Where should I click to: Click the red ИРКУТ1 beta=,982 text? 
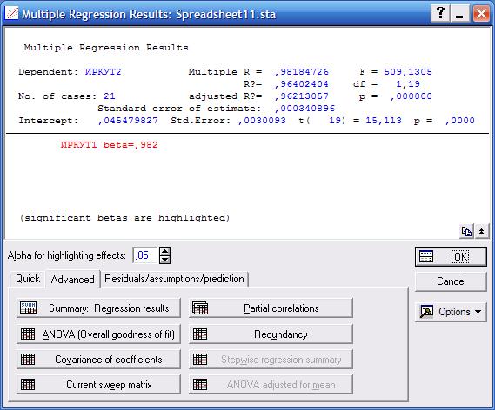pos(109,145)
